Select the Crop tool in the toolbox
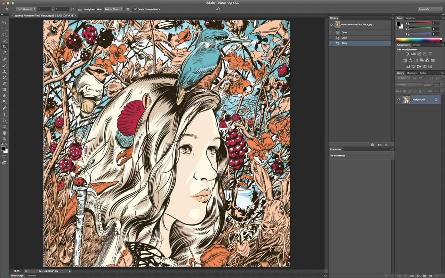This screenshot has height=278, width=445. [x=4, y=47]
